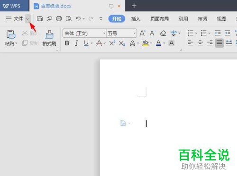The width and height of the screenshot is (237, 176).
Task: Click the new tab plus button
Action: [134, 6]
